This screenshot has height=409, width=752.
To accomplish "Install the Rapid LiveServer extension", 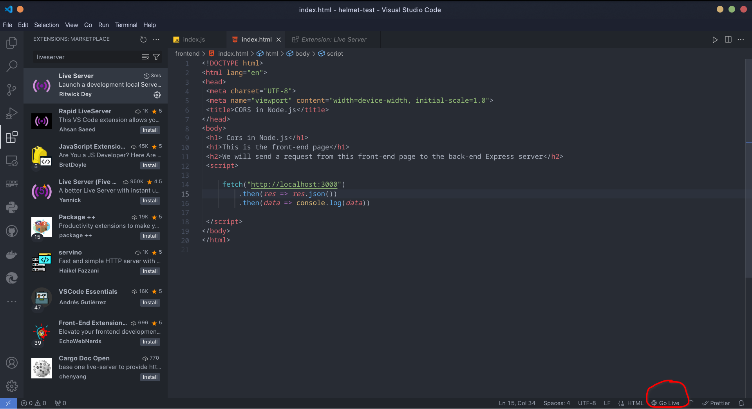I will (150, 130).
